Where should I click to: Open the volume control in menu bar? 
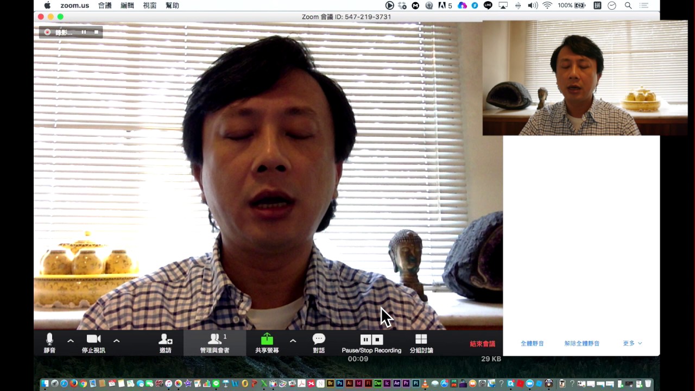[x=533, y=5]
